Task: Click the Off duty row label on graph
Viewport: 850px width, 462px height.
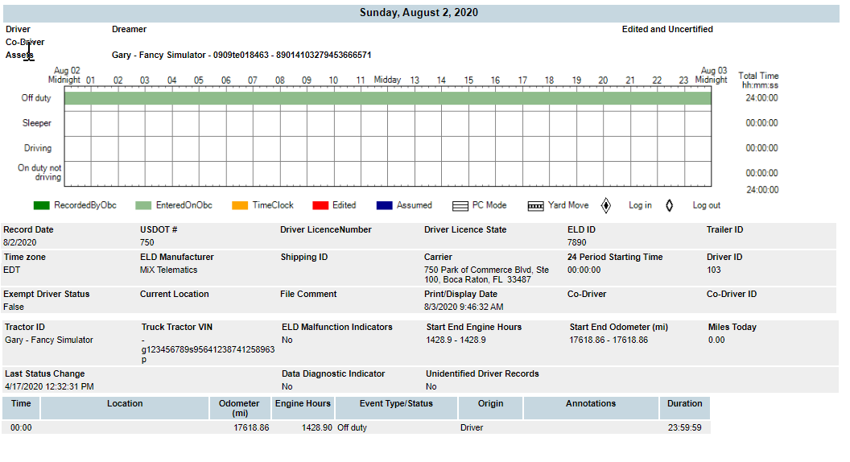Action: click(x=36, y=98)
